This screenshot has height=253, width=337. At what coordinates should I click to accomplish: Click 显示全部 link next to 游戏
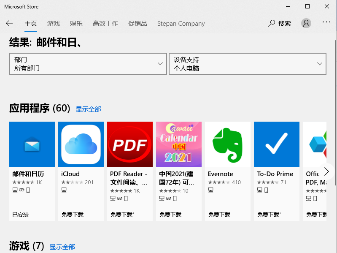coord(62,247)
